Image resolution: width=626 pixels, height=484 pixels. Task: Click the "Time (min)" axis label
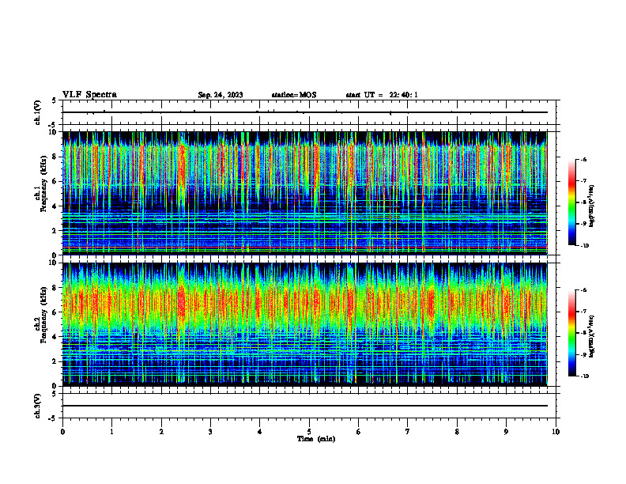(316, 439)
